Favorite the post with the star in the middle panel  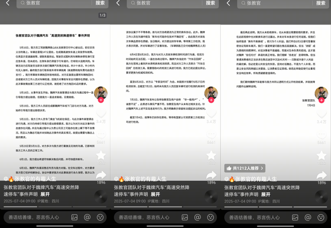point(211,155)
